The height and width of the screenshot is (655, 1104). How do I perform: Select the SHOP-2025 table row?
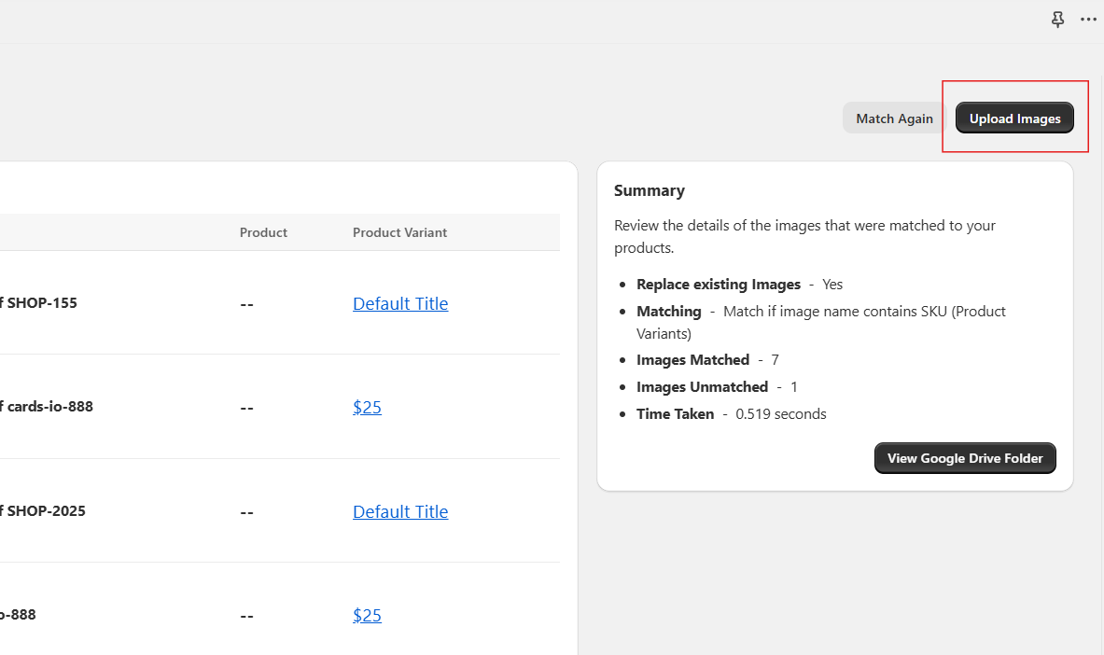[44, 510]
